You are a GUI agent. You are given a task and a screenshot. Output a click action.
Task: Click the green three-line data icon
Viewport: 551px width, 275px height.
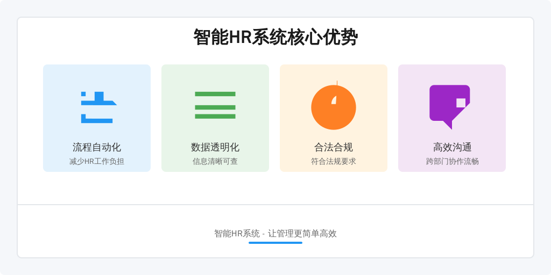click(215, 105)
